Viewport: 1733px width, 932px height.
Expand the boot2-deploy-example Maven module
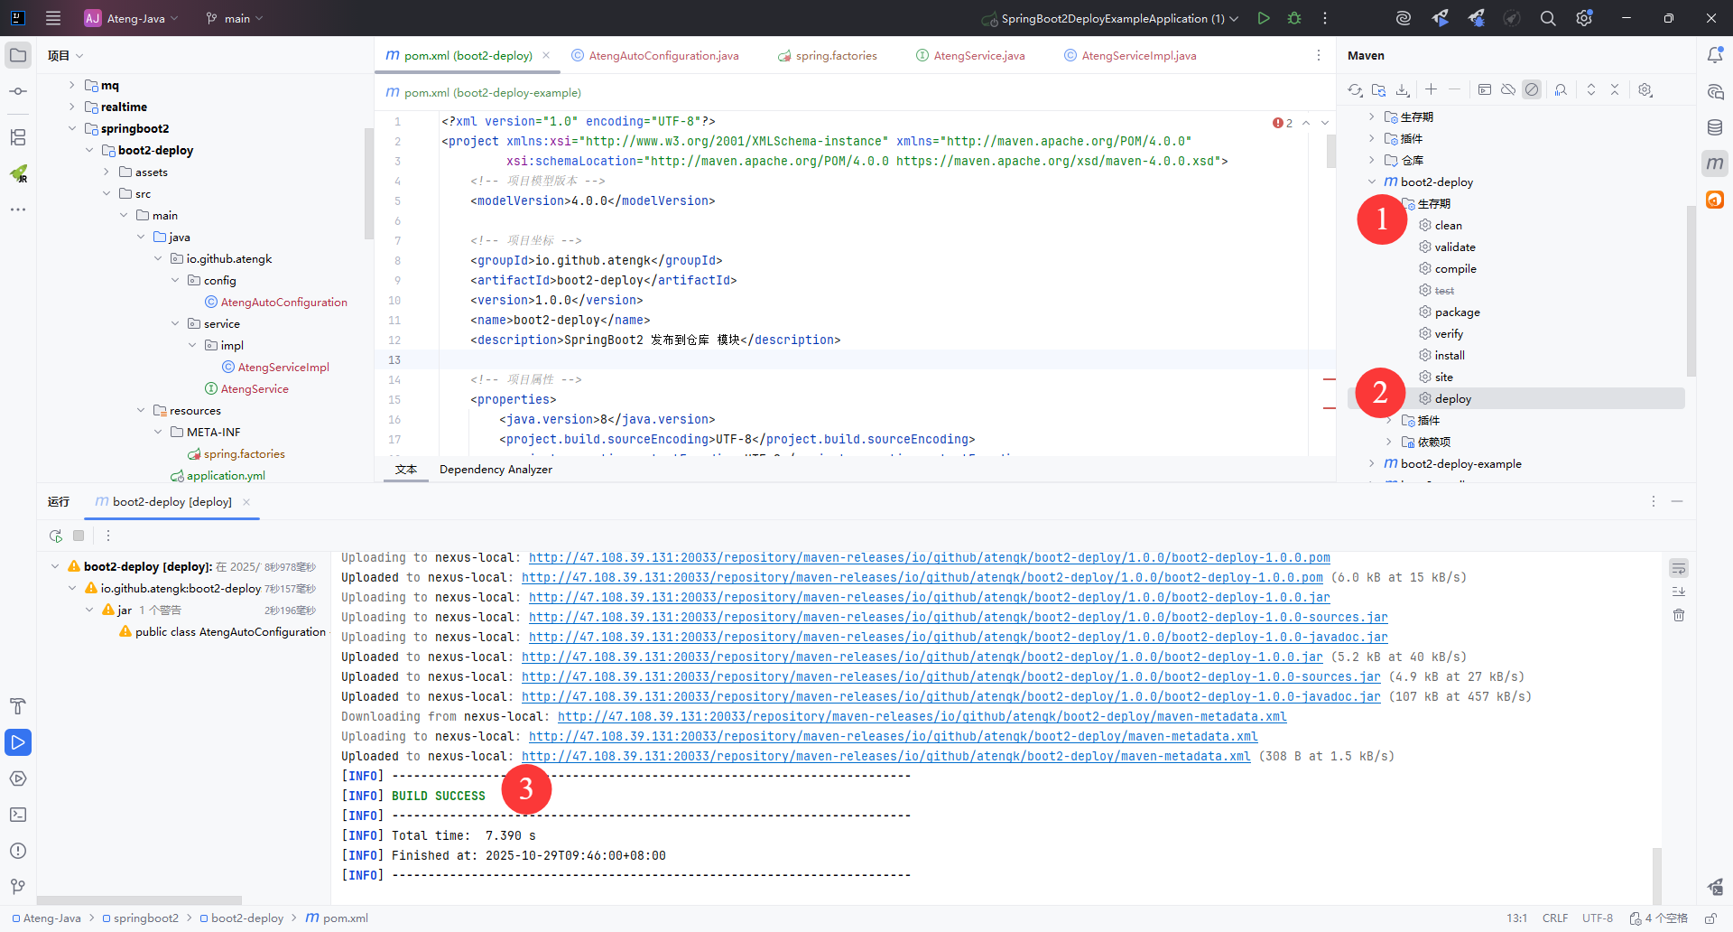coord(1372,463)
